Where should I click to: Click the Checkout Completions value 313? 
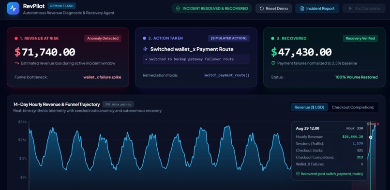pos(360,157)
